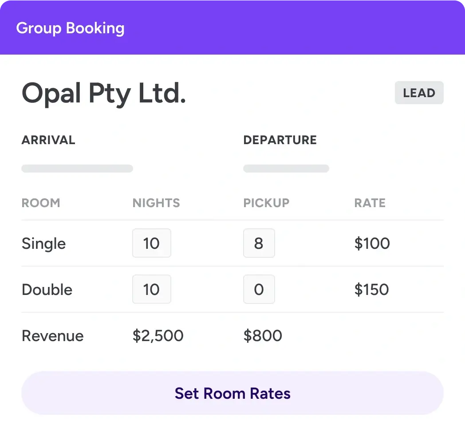The image size is (465, 436).
Task: Click the ROOM column header
Action: tap(40, 203)
